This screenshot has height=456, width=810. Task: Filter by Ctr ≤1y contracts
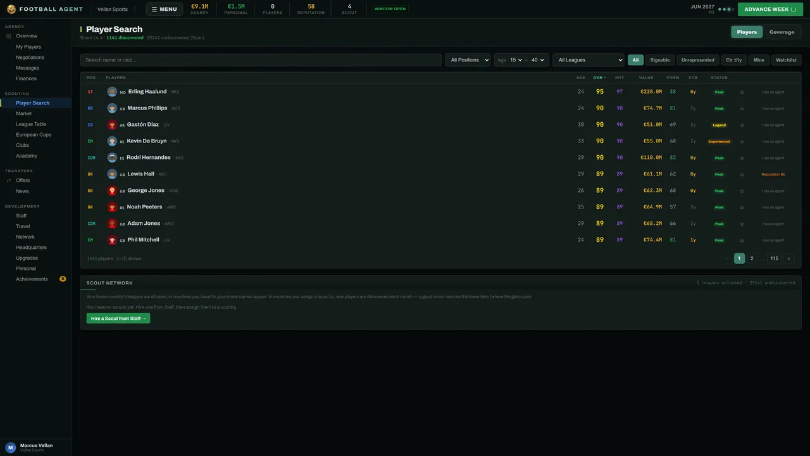tap(734, 60)
